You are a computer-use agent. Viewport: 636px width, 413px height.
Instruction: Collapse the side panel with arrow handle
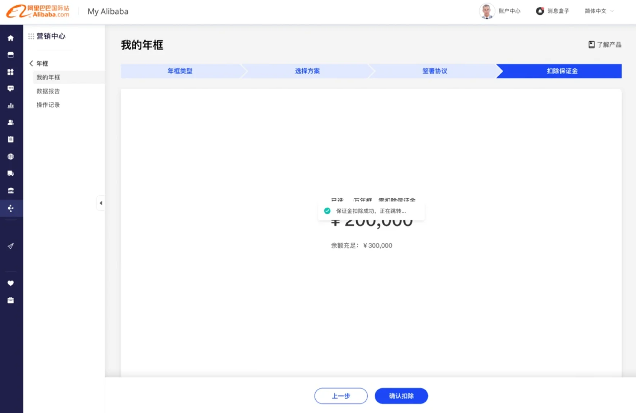(x=101, y=203)
